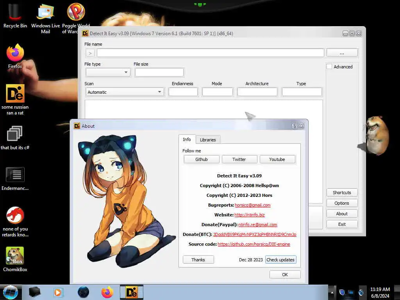Click the tray icon beside the clock

coord(361,292)
